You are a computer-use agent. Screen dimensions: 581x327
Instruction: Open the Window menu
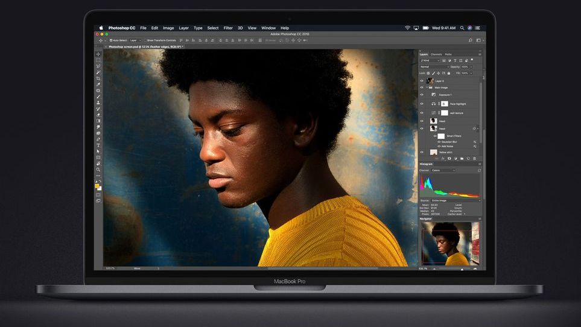268,28
